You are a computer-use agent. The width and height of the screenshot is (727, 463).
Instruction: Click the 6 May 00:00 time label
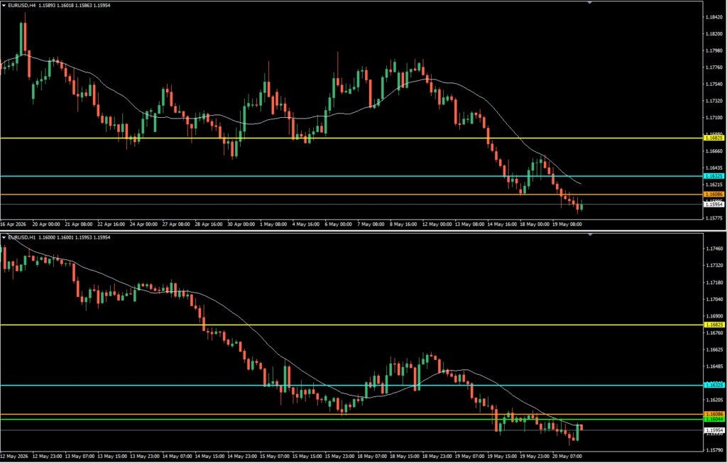click(339, 224)
